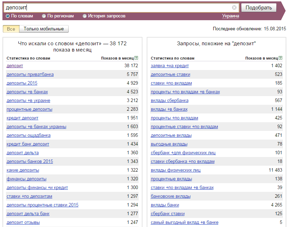
Task: Open 'сбербанк +для физических лиц' link
Action: [x=183, y=153]
